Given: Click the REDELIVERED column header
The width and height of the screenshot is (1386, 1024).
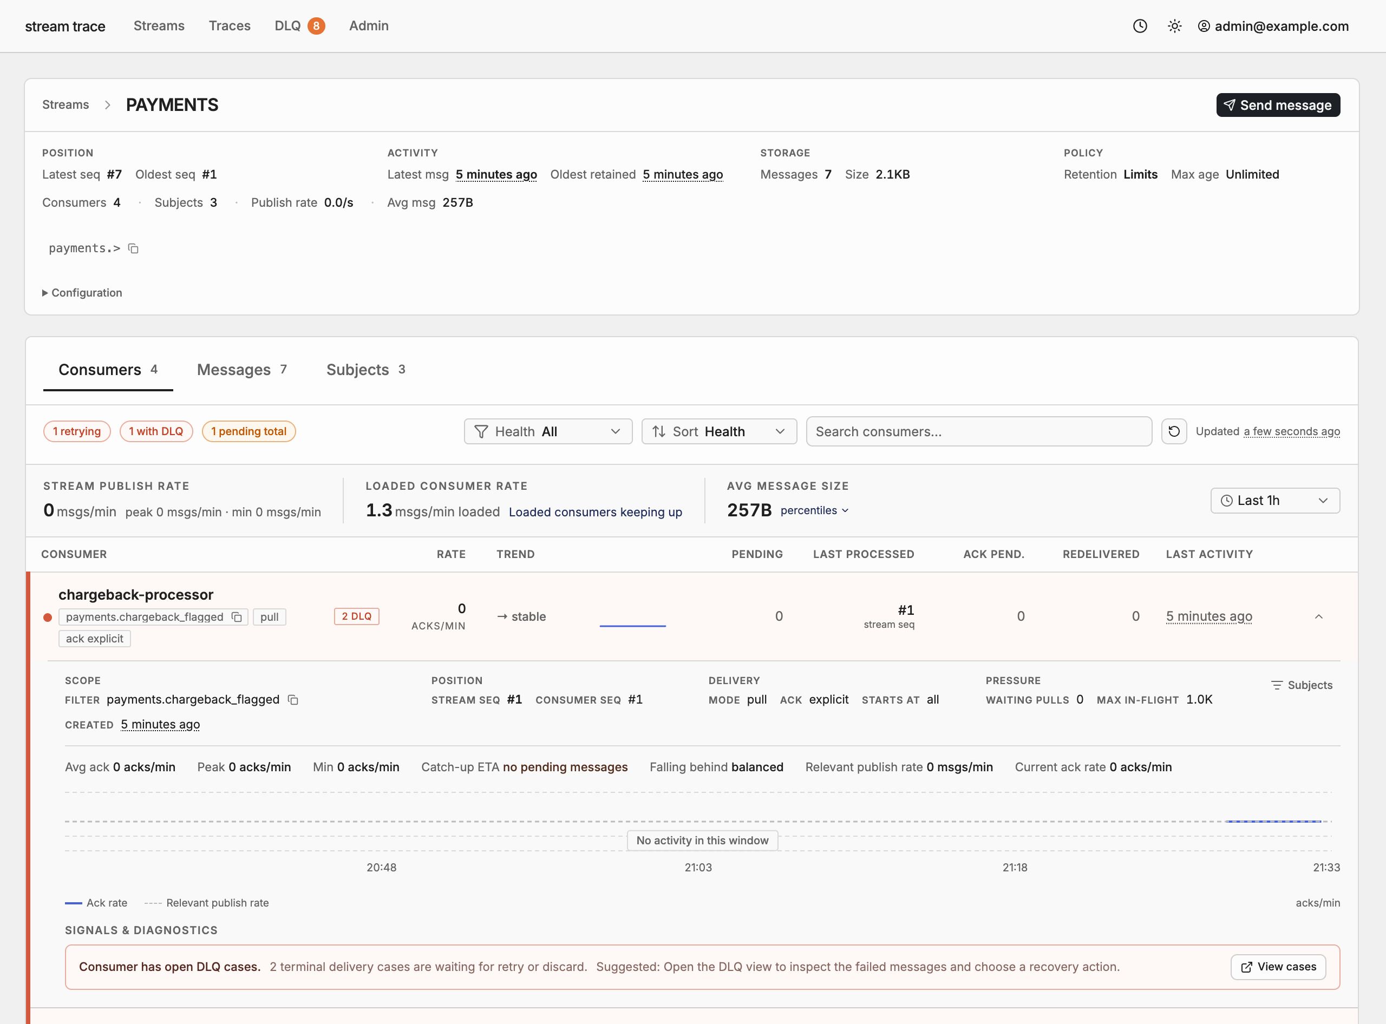Looking at the screenshot, I should click(1101, 555).
